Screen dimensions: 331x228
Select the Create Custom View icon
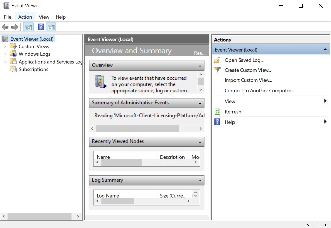click(217, 70)
